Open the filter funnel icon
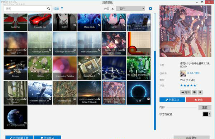The image size is (215, 139). pos(62,9)
